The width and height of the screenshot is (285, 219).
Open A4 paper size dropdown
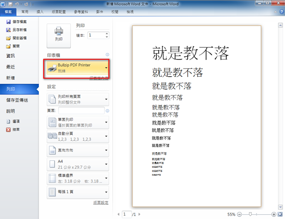point(78,164)
